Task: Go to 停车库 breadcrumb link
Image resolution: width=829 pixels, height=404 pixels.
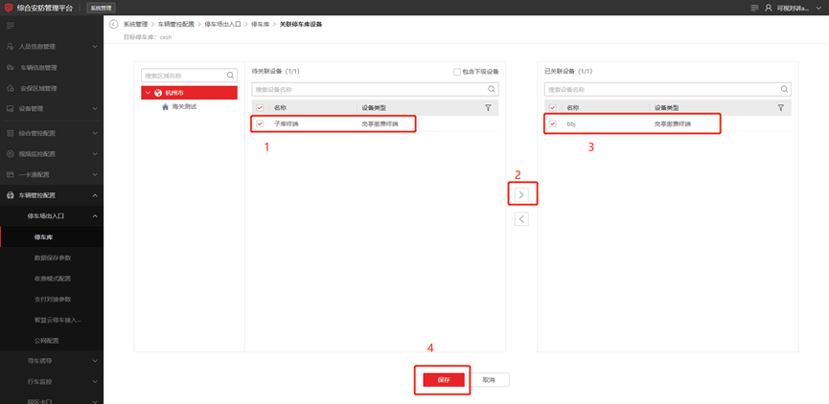Action: click(x=260, y=24)
